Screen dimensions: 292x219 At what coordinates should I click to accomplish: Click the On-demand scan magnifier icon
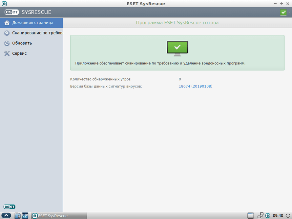pyautogui.click(x=7, y=33)
